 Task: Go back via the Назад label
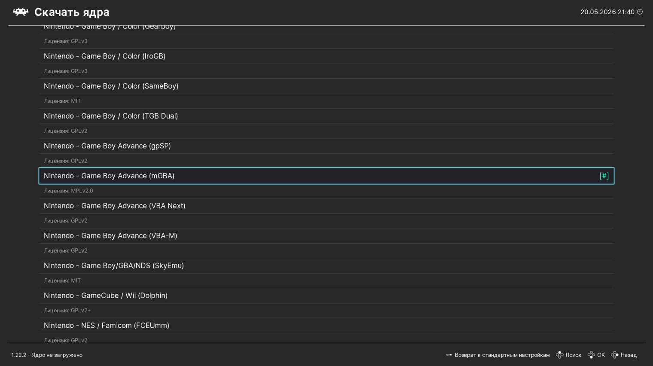click(x=629, y=355)
